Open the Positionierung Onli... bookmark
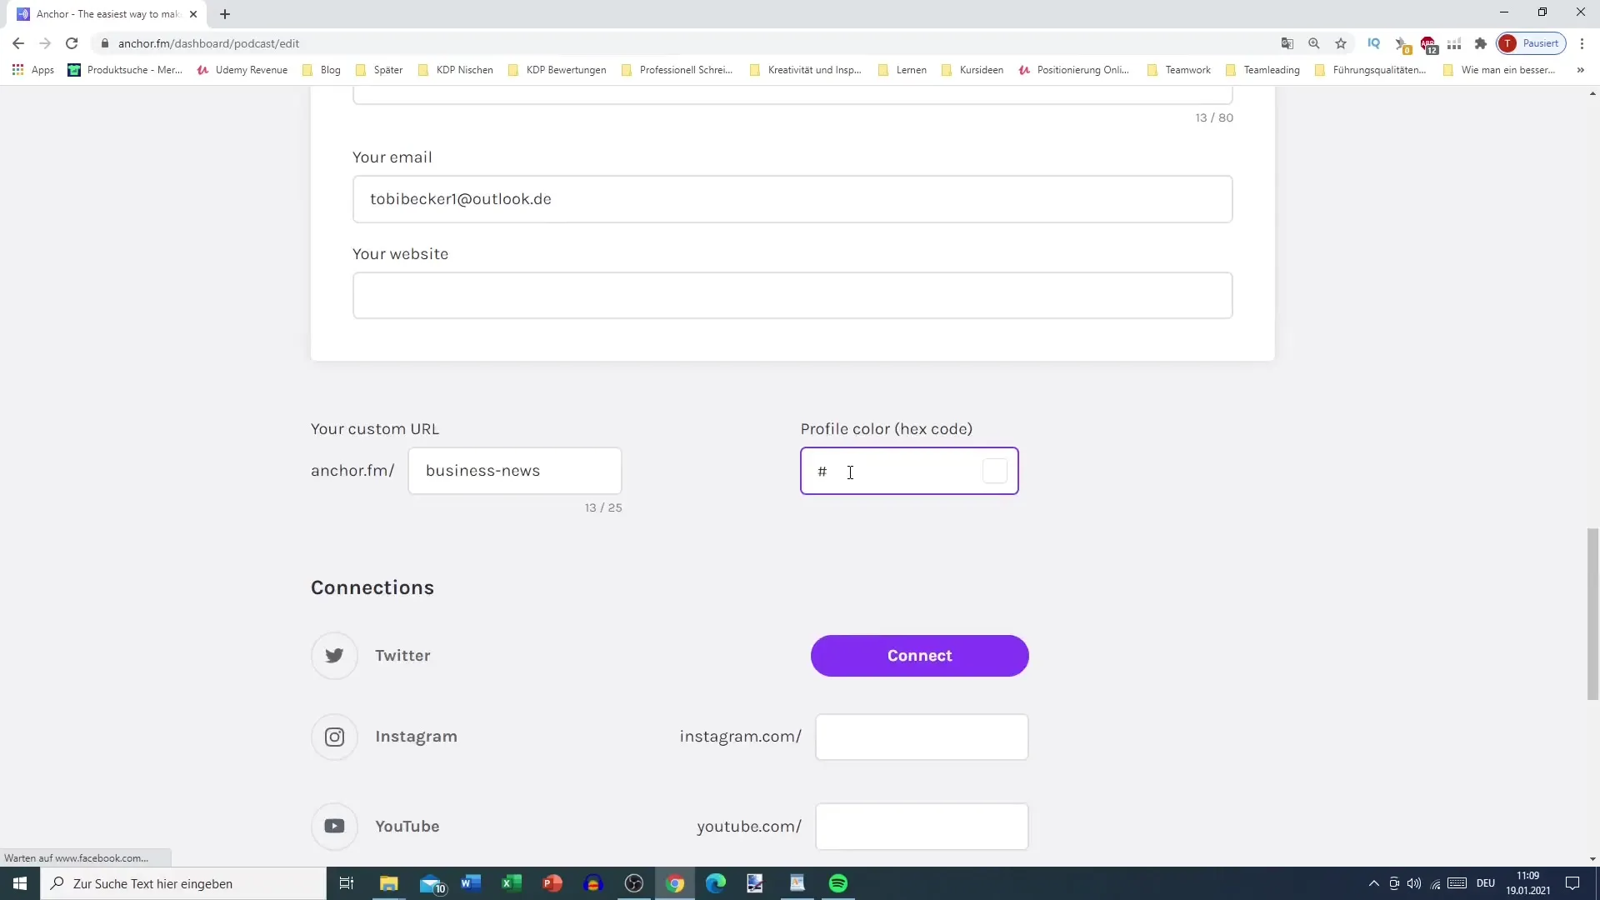Viewport: 1600px width, 900px height. point(1074,70)
